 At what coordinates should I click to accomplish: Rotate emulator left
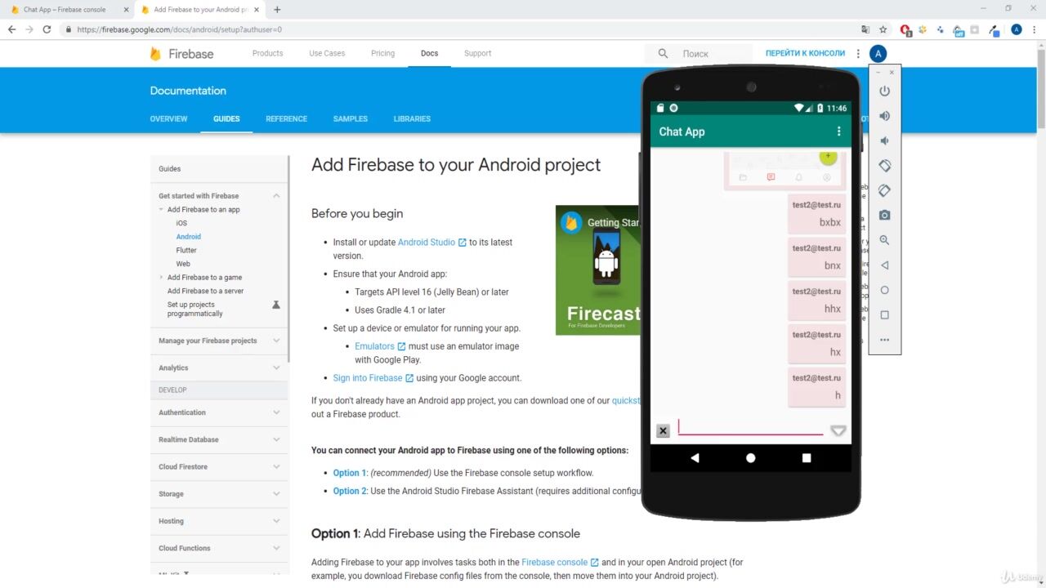click(884, 166)
